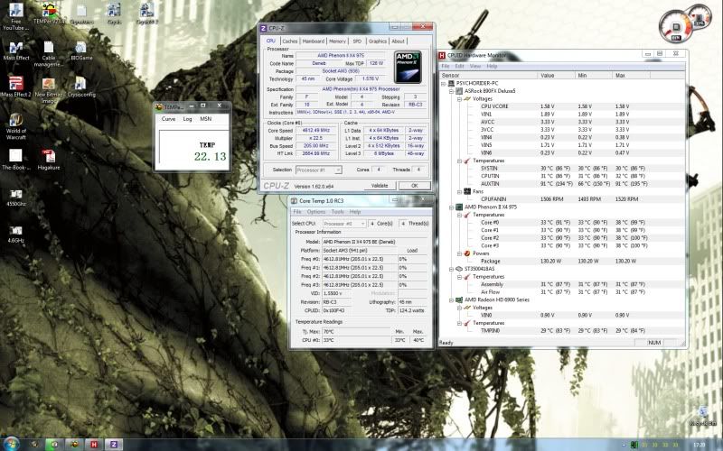Open The-Book desktop file
This screenshot has height=451, width=723.
(16, 160)
